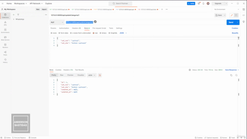The image size is (247, 139).
Task: Switch response view to Raw
Action: (62, 75)
